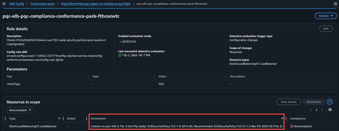
Task: Click the Description column header in Parameters
Action: tap(237, 77)
